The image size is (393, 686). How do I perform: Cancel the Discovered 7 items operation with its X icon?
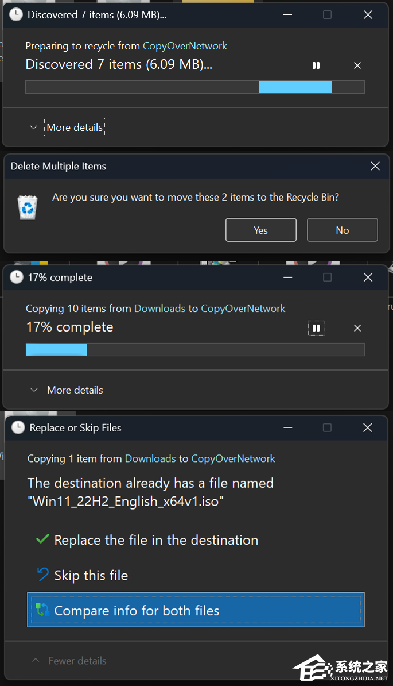pyautogui.click(x=357, y=65)
